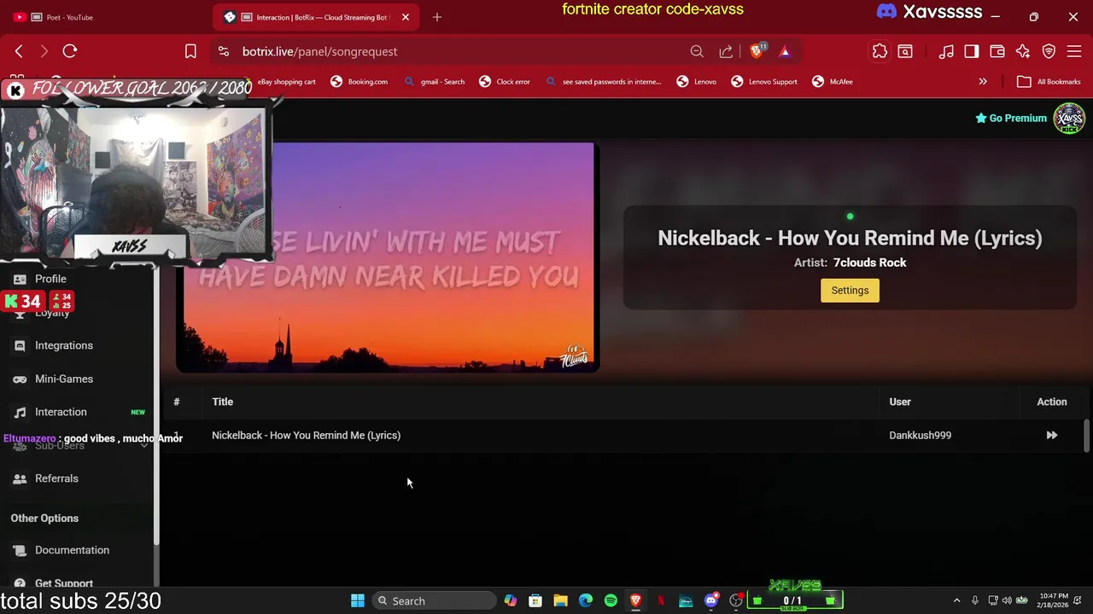This screenshot has height=614, width=1093.
Task: Open Microsoft Store from taskbar
Action: click(x=535, y=600)
